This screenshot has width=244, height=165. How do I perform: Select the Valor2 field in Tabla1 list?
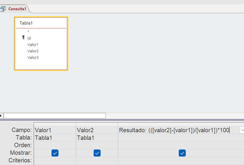[x=33, y=51]
